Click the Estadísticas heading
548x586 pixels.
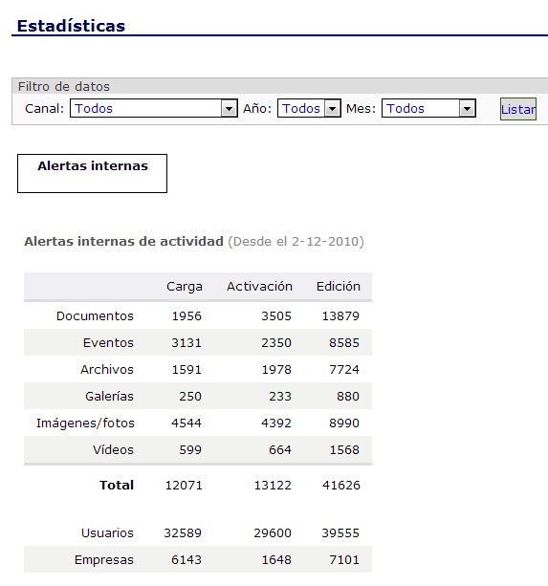pos(71,26)
